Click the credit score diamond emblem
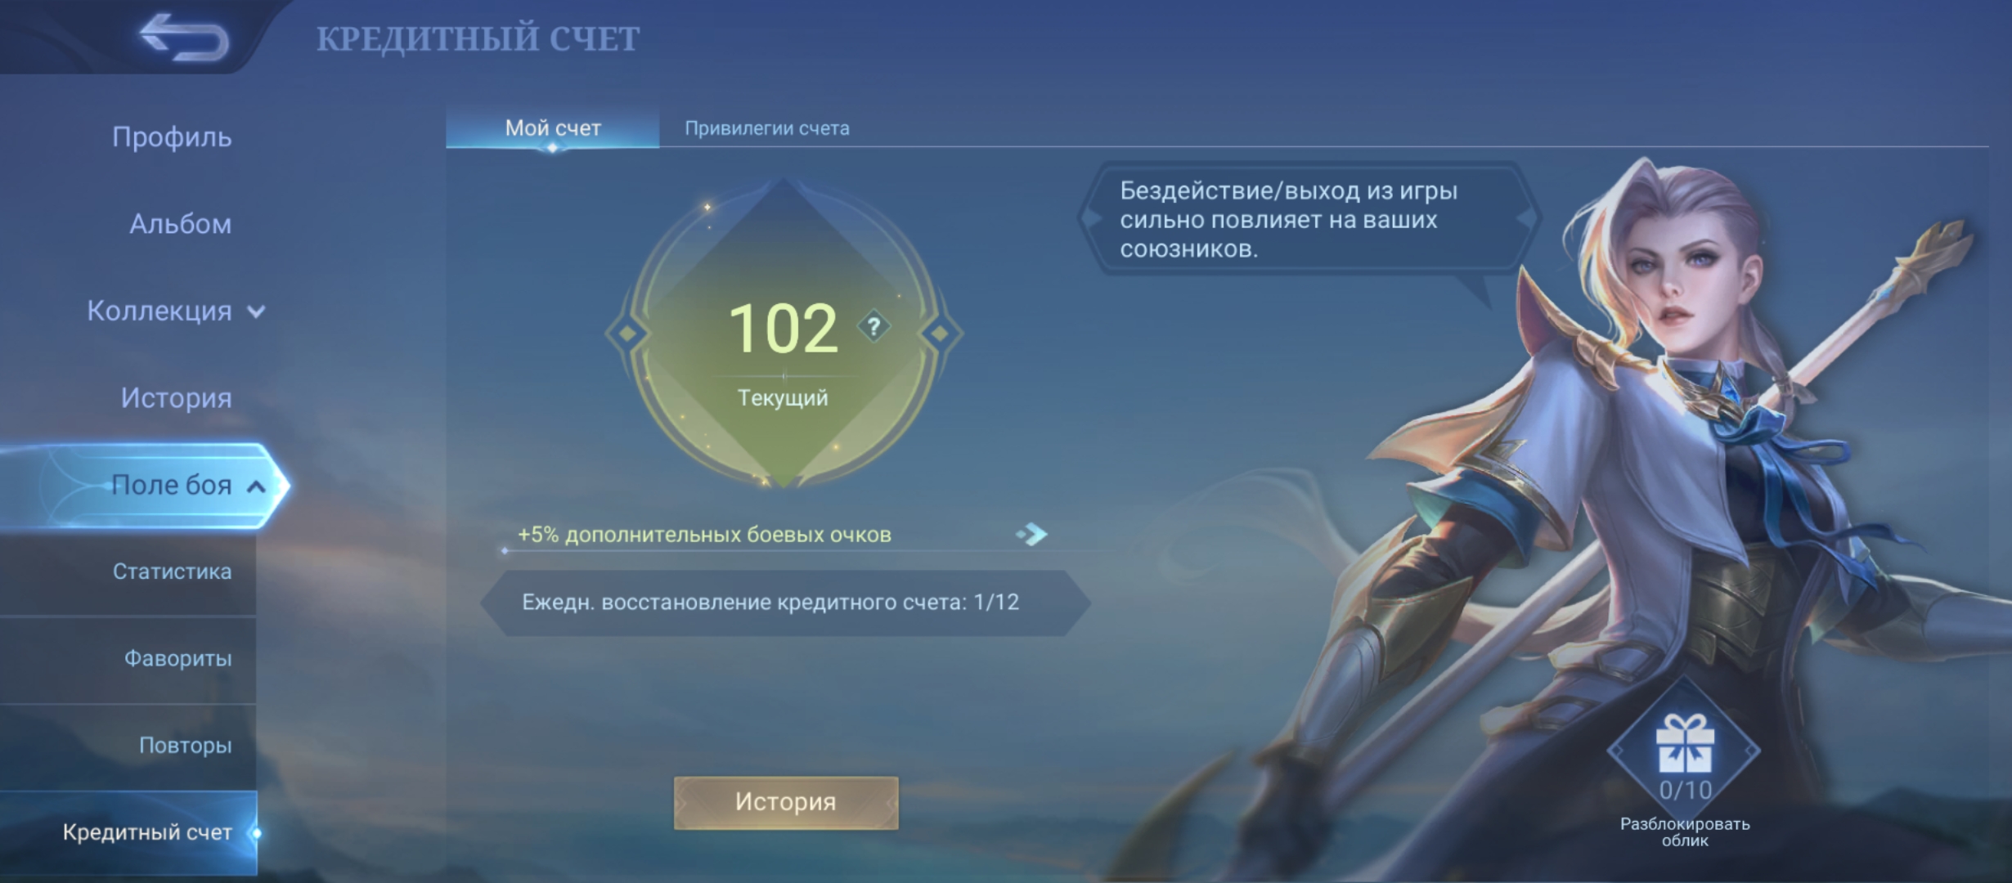Screen dimensions: 2012x883 (x=784, y=334)
